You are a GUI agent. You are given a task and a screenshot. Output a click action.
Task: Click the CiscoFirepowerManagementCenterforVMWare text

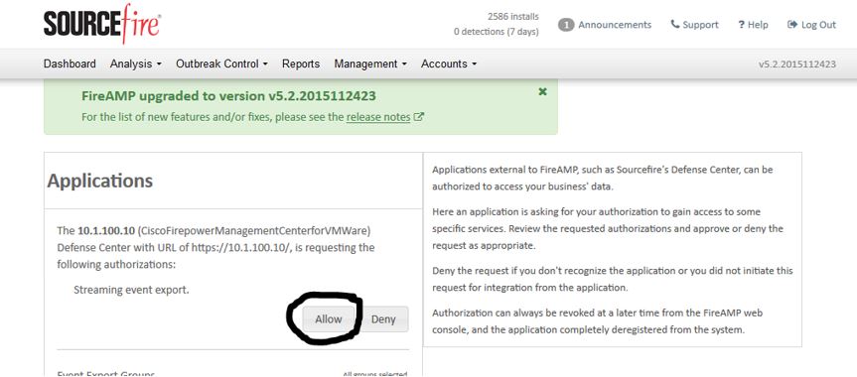(x=254, y=230)
